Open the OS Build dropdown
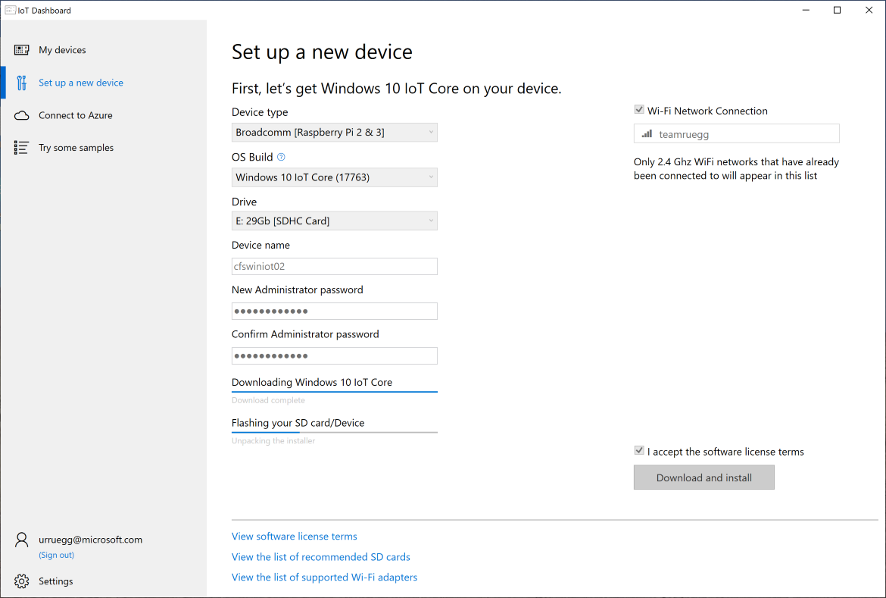The height and width of the screenshot is (598, 886). click(335, 177)
